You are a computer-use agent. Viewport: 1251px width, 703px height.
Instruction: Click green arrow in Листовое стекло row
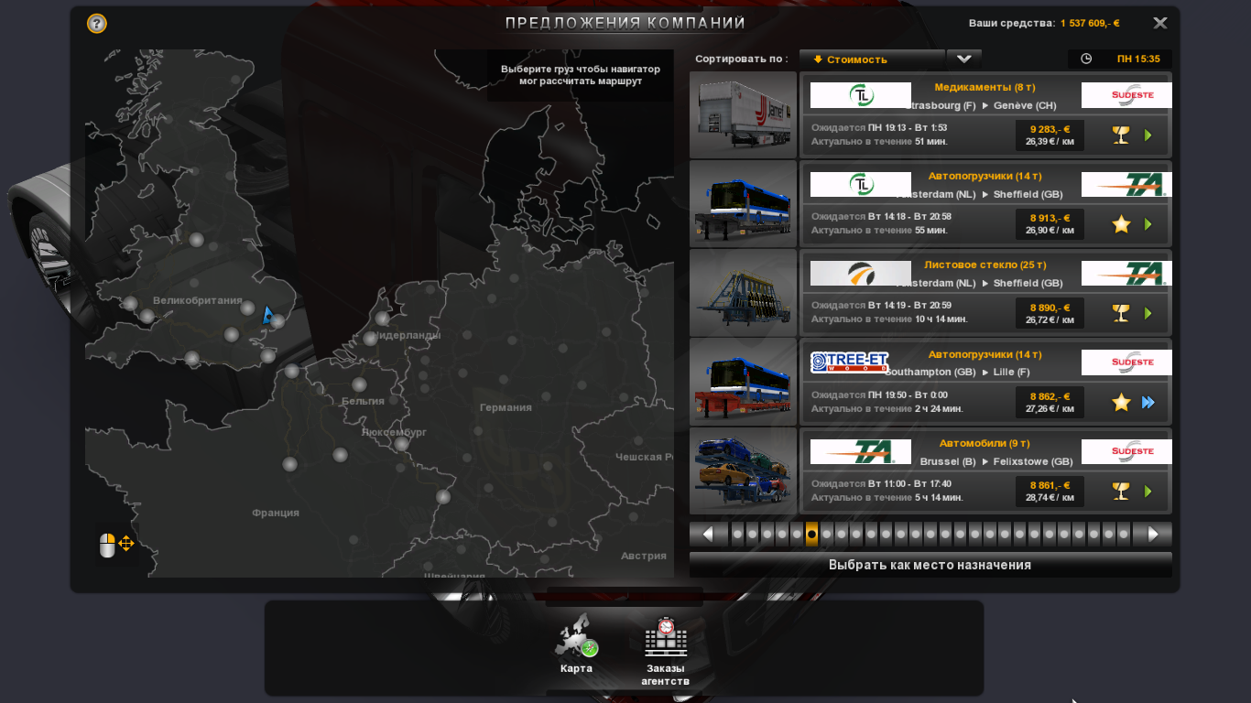click(x=1148, y=313)
